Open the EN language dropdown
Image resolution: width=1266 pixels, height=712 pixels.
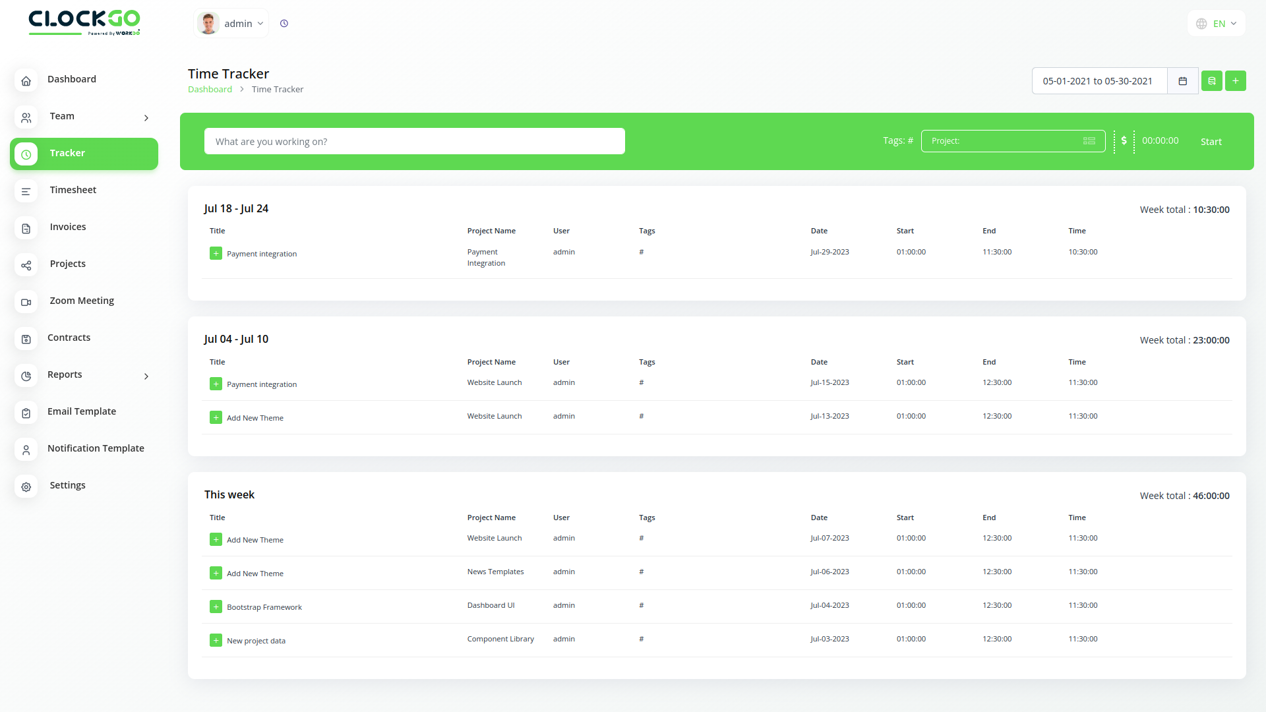coord(1217,24)
